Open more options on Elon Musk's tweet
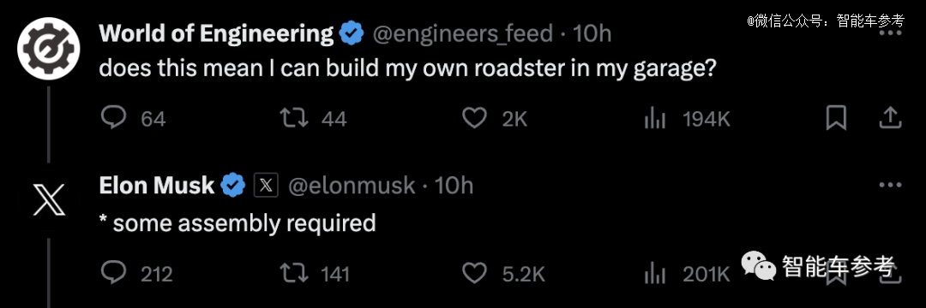Image resolution: width=926 pixels, height=308 pixels. 890,185
